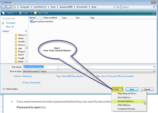Image resolution: width=158 pixels, height=113 pixels.
Task: Click the folder tree scrollbar thumb
Action: click(x=26, y=47)
